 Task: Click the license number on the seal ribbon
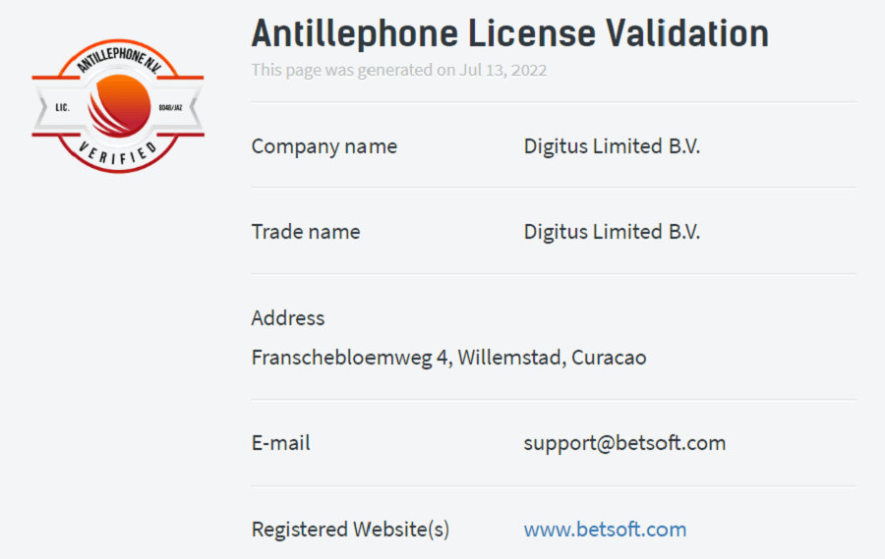[170, 107]
